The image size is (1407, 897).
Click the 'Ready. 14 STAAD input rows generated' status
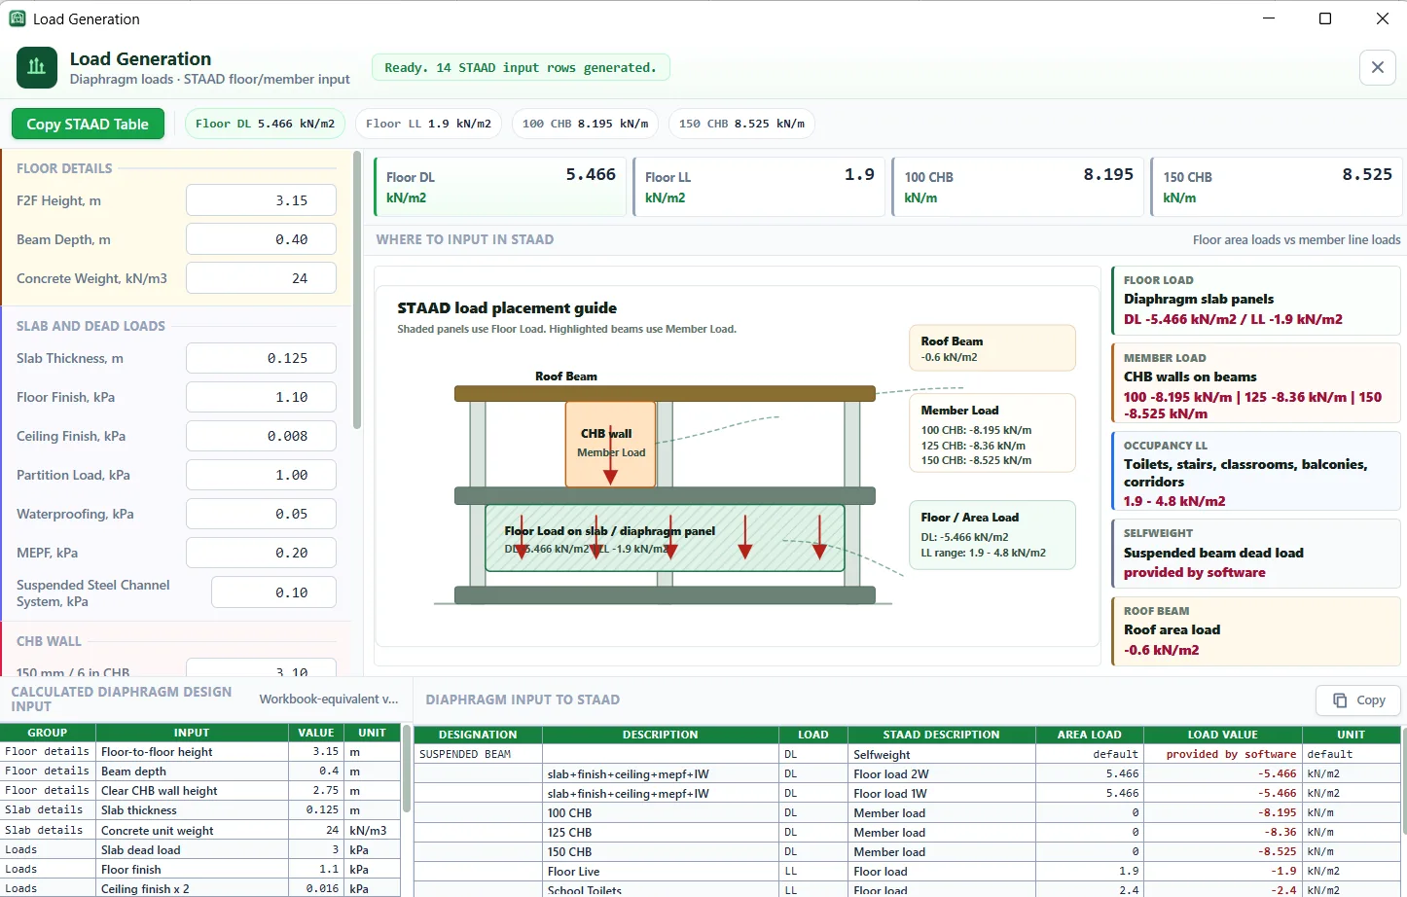click(x=521, y=68)
